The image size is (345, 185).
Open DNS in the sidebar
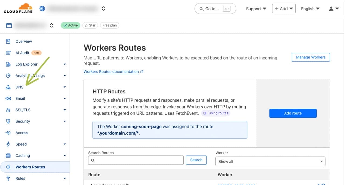pos(19,87)
